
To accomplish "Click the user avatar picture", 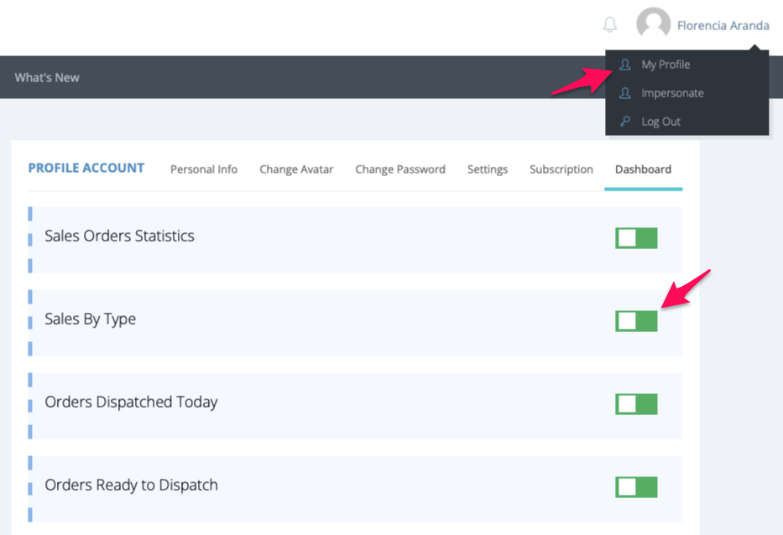I will pos(653,24).
